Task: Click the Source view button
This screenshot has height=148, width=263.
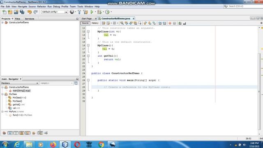Action: coord(85,23)
